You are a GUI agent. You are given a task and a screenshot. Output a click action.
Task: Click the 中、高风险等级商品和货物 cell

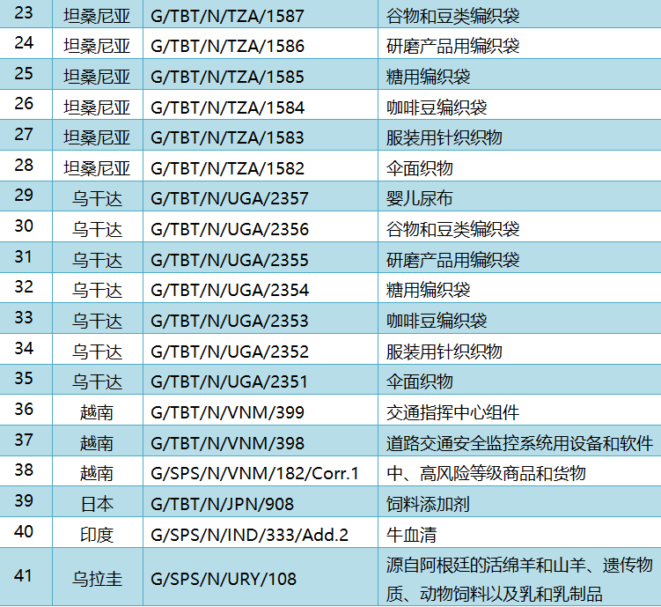486,473
